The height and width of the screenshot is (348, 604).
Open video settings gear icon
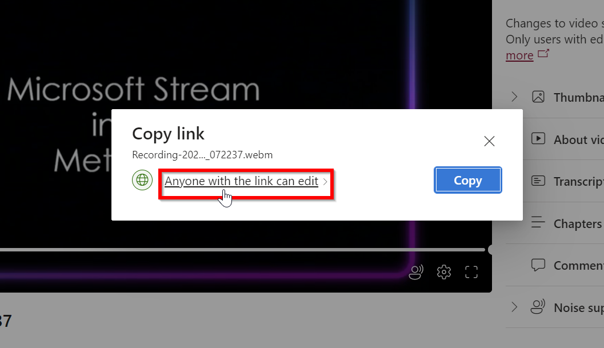pyautogui.click(x=444, y=272)
